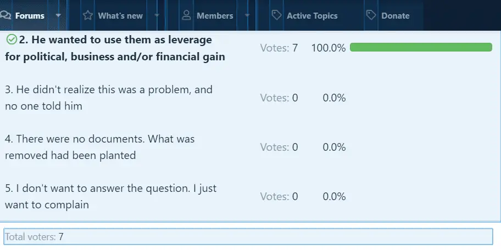Click the Donate tag icon

371,15
